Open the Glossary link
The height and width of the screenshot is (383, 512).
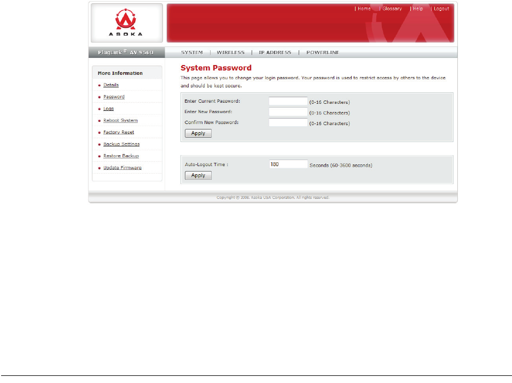click(x=392, y=9)
